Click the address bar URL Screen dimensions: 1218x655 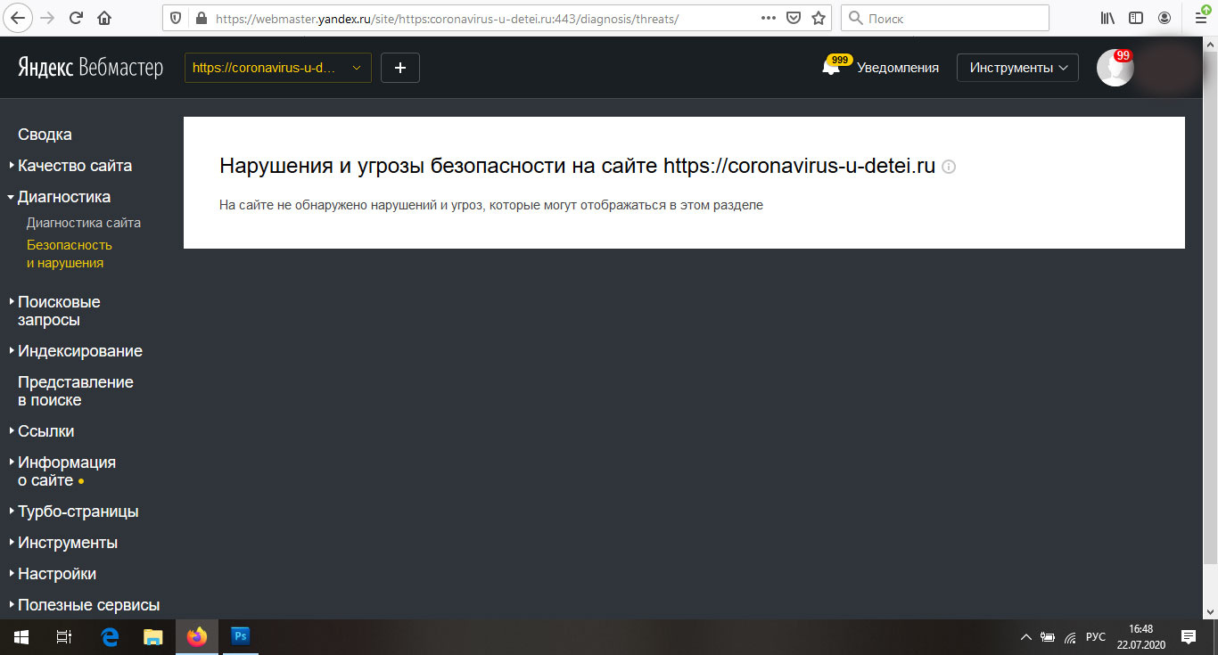pos(448,18)
